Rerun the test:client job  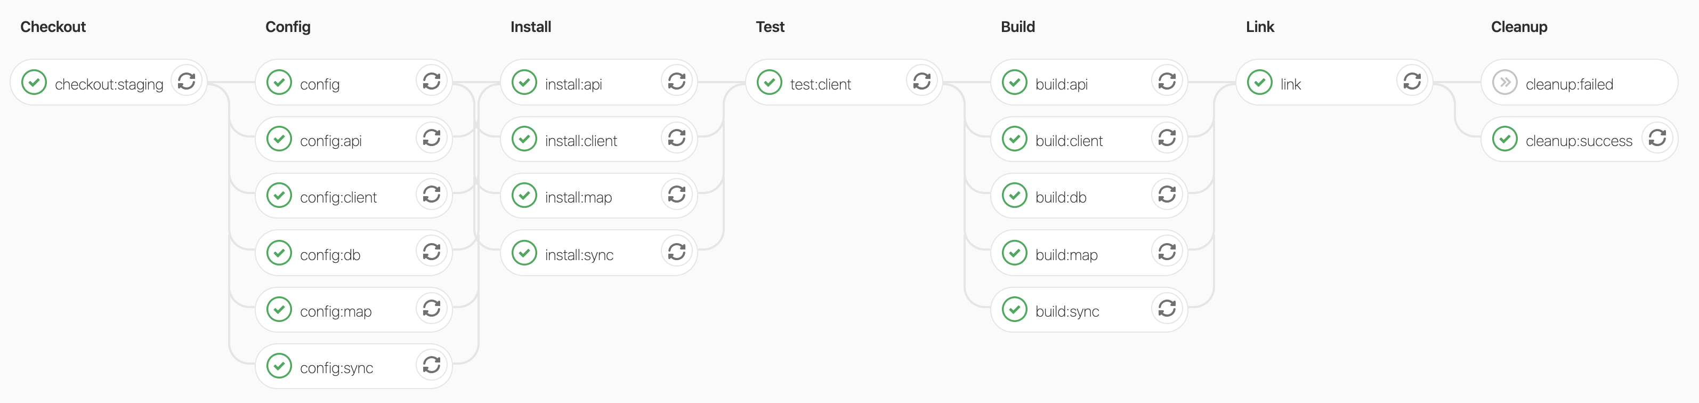pos(921,81)
